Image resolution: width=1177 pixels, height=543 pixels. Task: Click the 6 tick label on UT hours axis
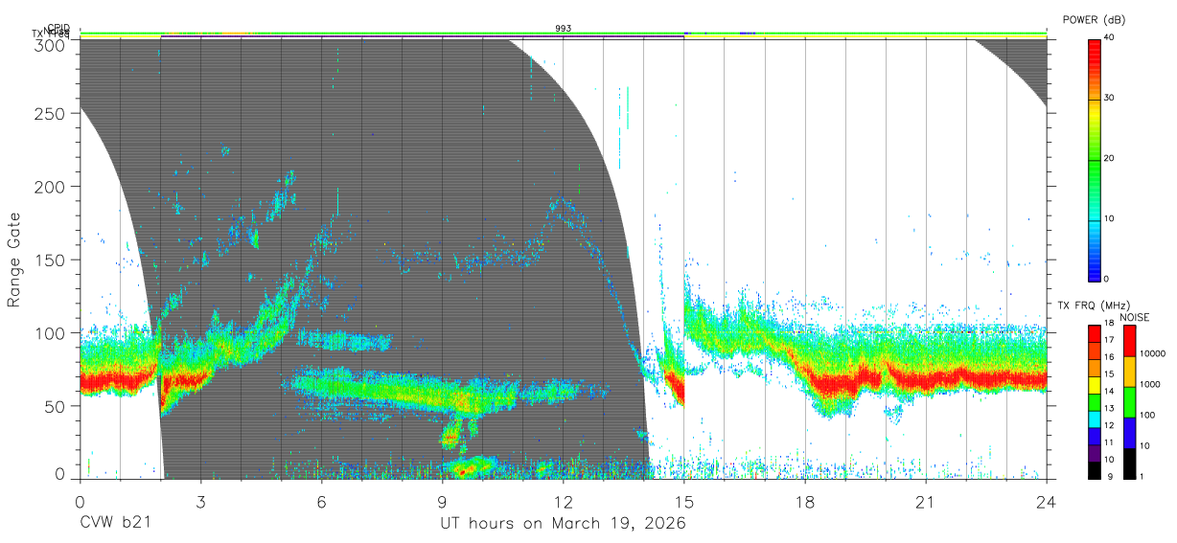coord(321,501)
